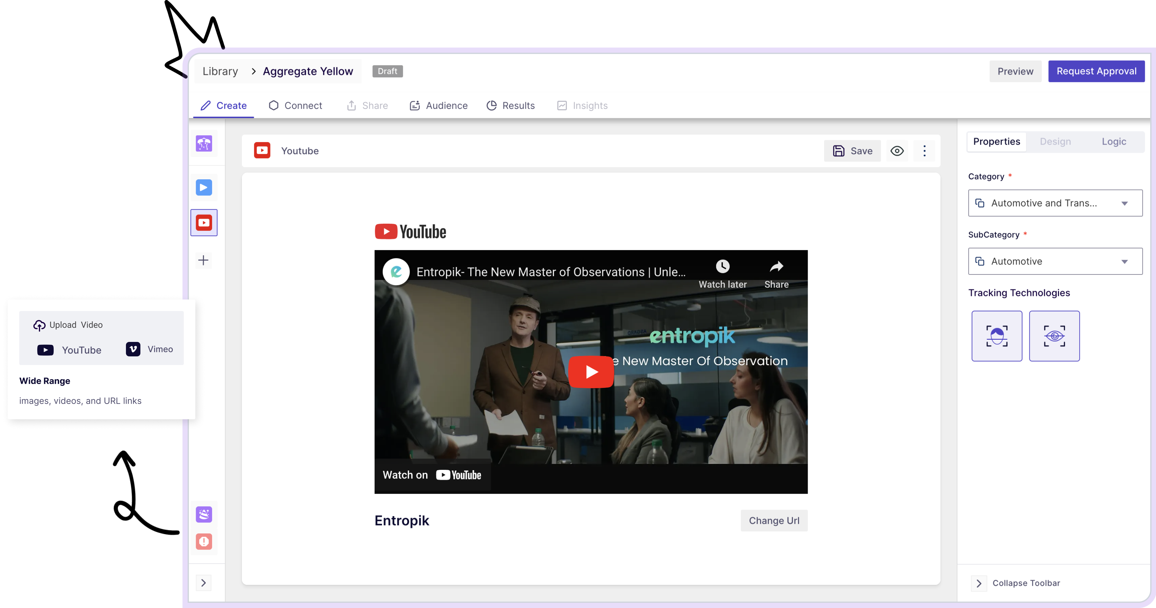The height and width of the screenshot is (608, 1156).
Task: Switch to the Connect tab
Action: (x=295, y=105)
